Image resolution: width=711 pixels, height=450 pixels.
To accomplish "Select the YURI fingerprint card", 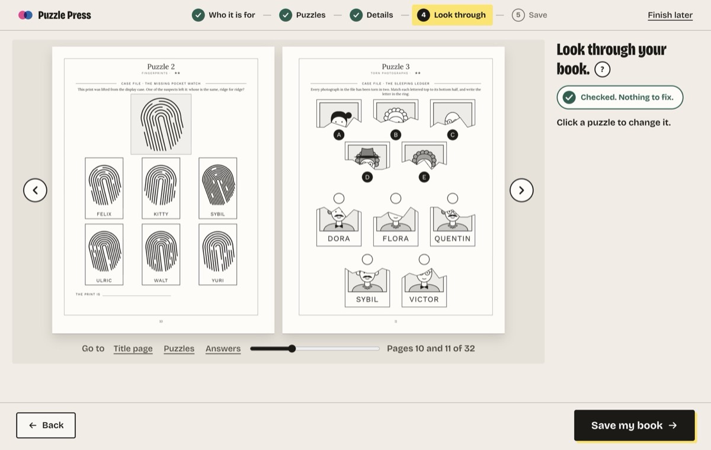I will point(217,255).
